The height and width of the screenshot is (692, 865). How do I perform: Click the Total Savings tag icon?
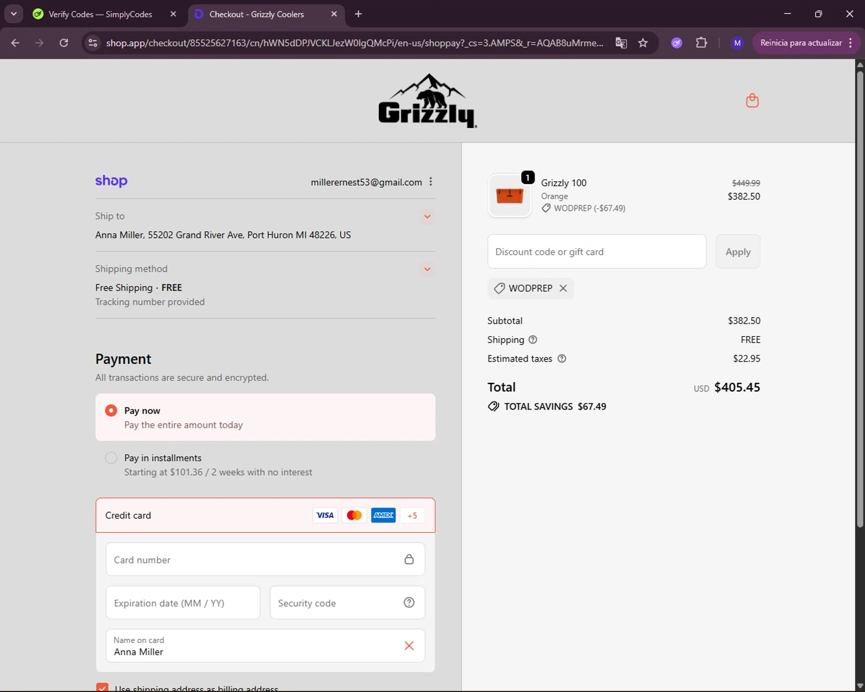(494, 407)
